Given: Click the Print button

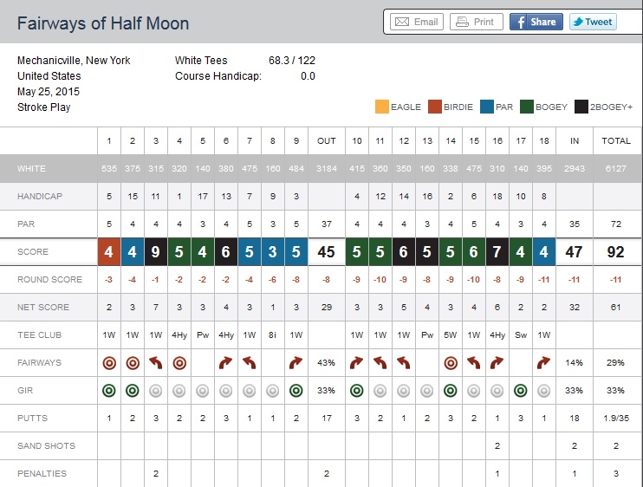Looking at the screenshot, I should pyautogui.click(x=476, y=22).
